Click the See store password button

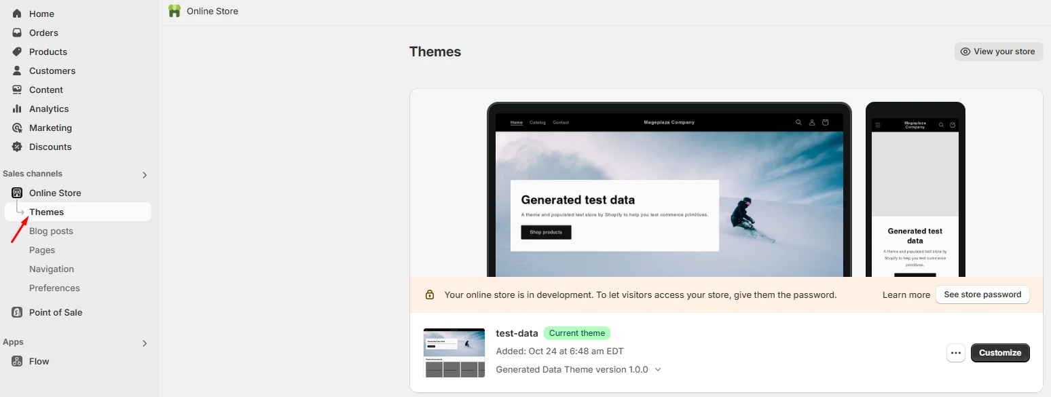pyautogui.click(x=982, y=295)
